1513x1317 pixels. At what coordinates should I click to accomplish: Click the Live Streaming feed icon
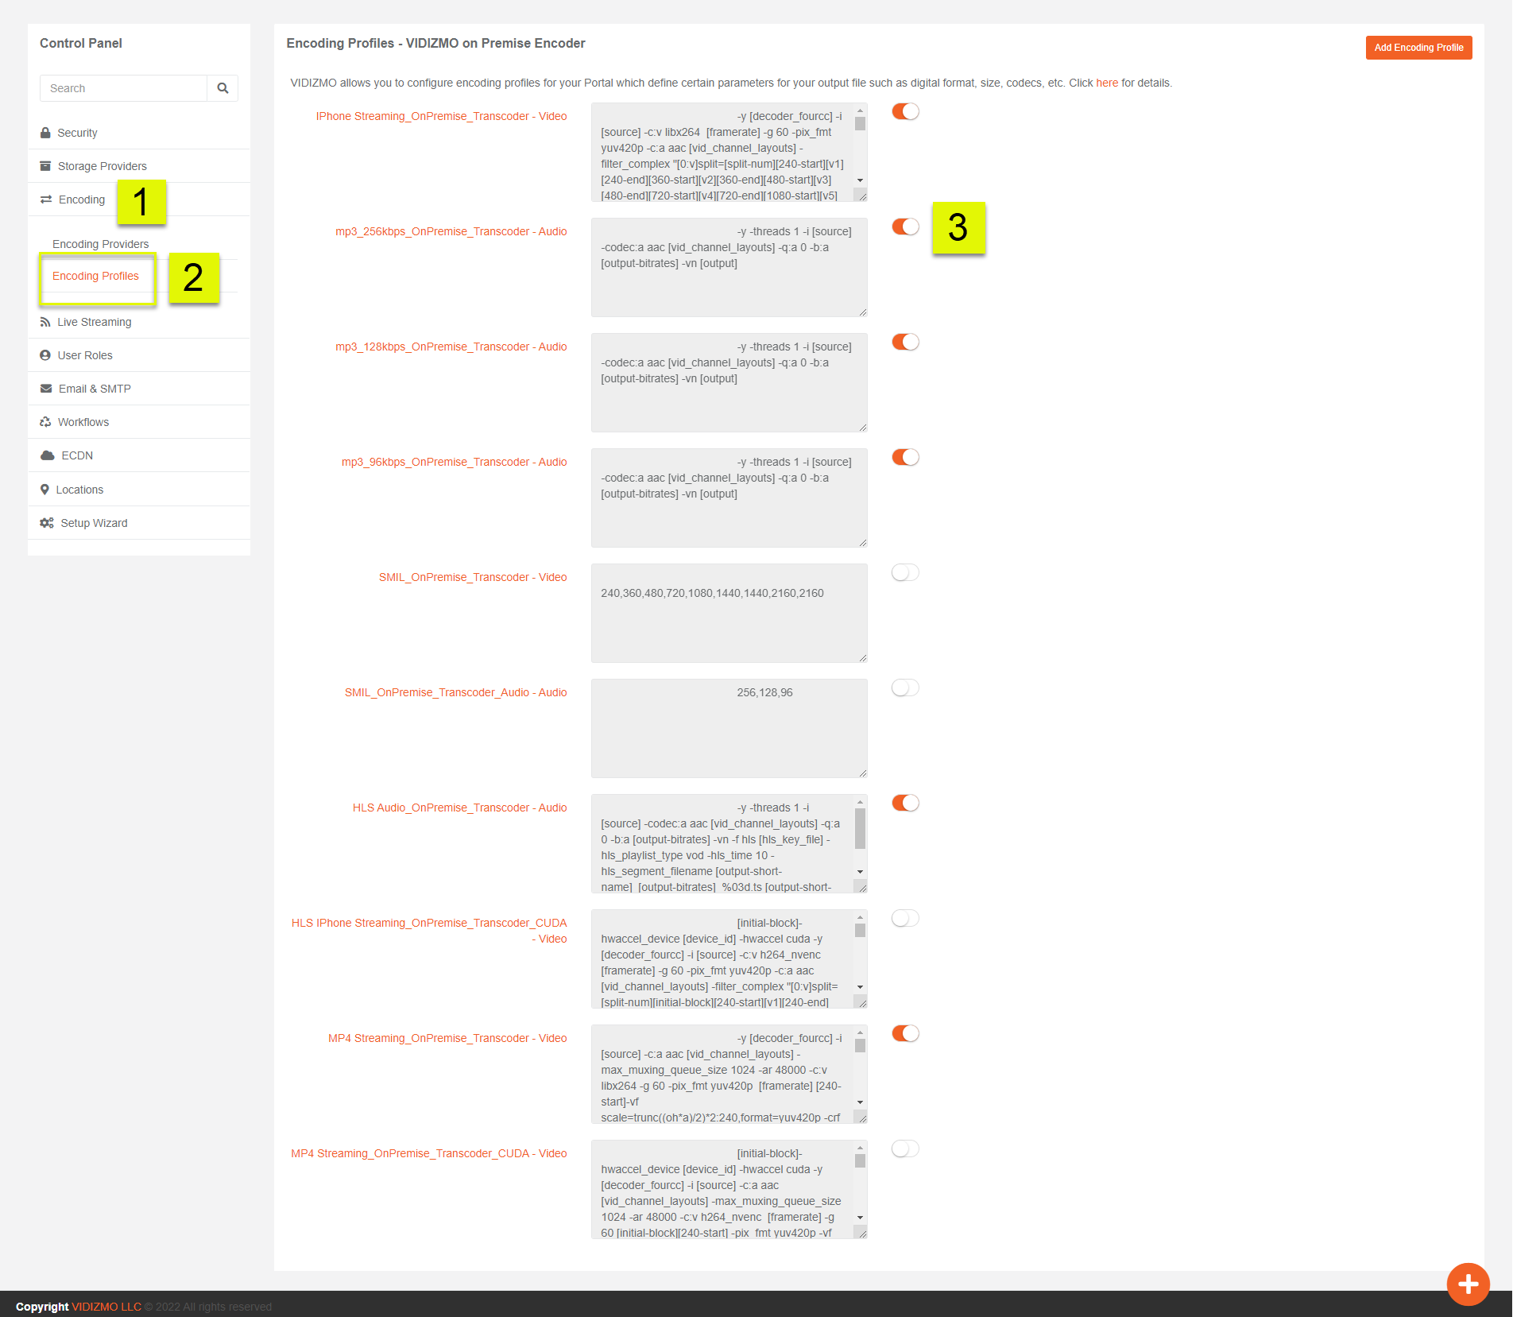coord(45,322)
